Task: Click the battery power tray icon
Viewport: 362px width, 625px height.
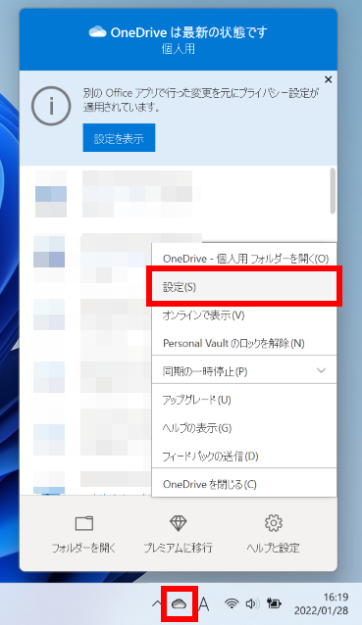Action: tap(274, 603)
